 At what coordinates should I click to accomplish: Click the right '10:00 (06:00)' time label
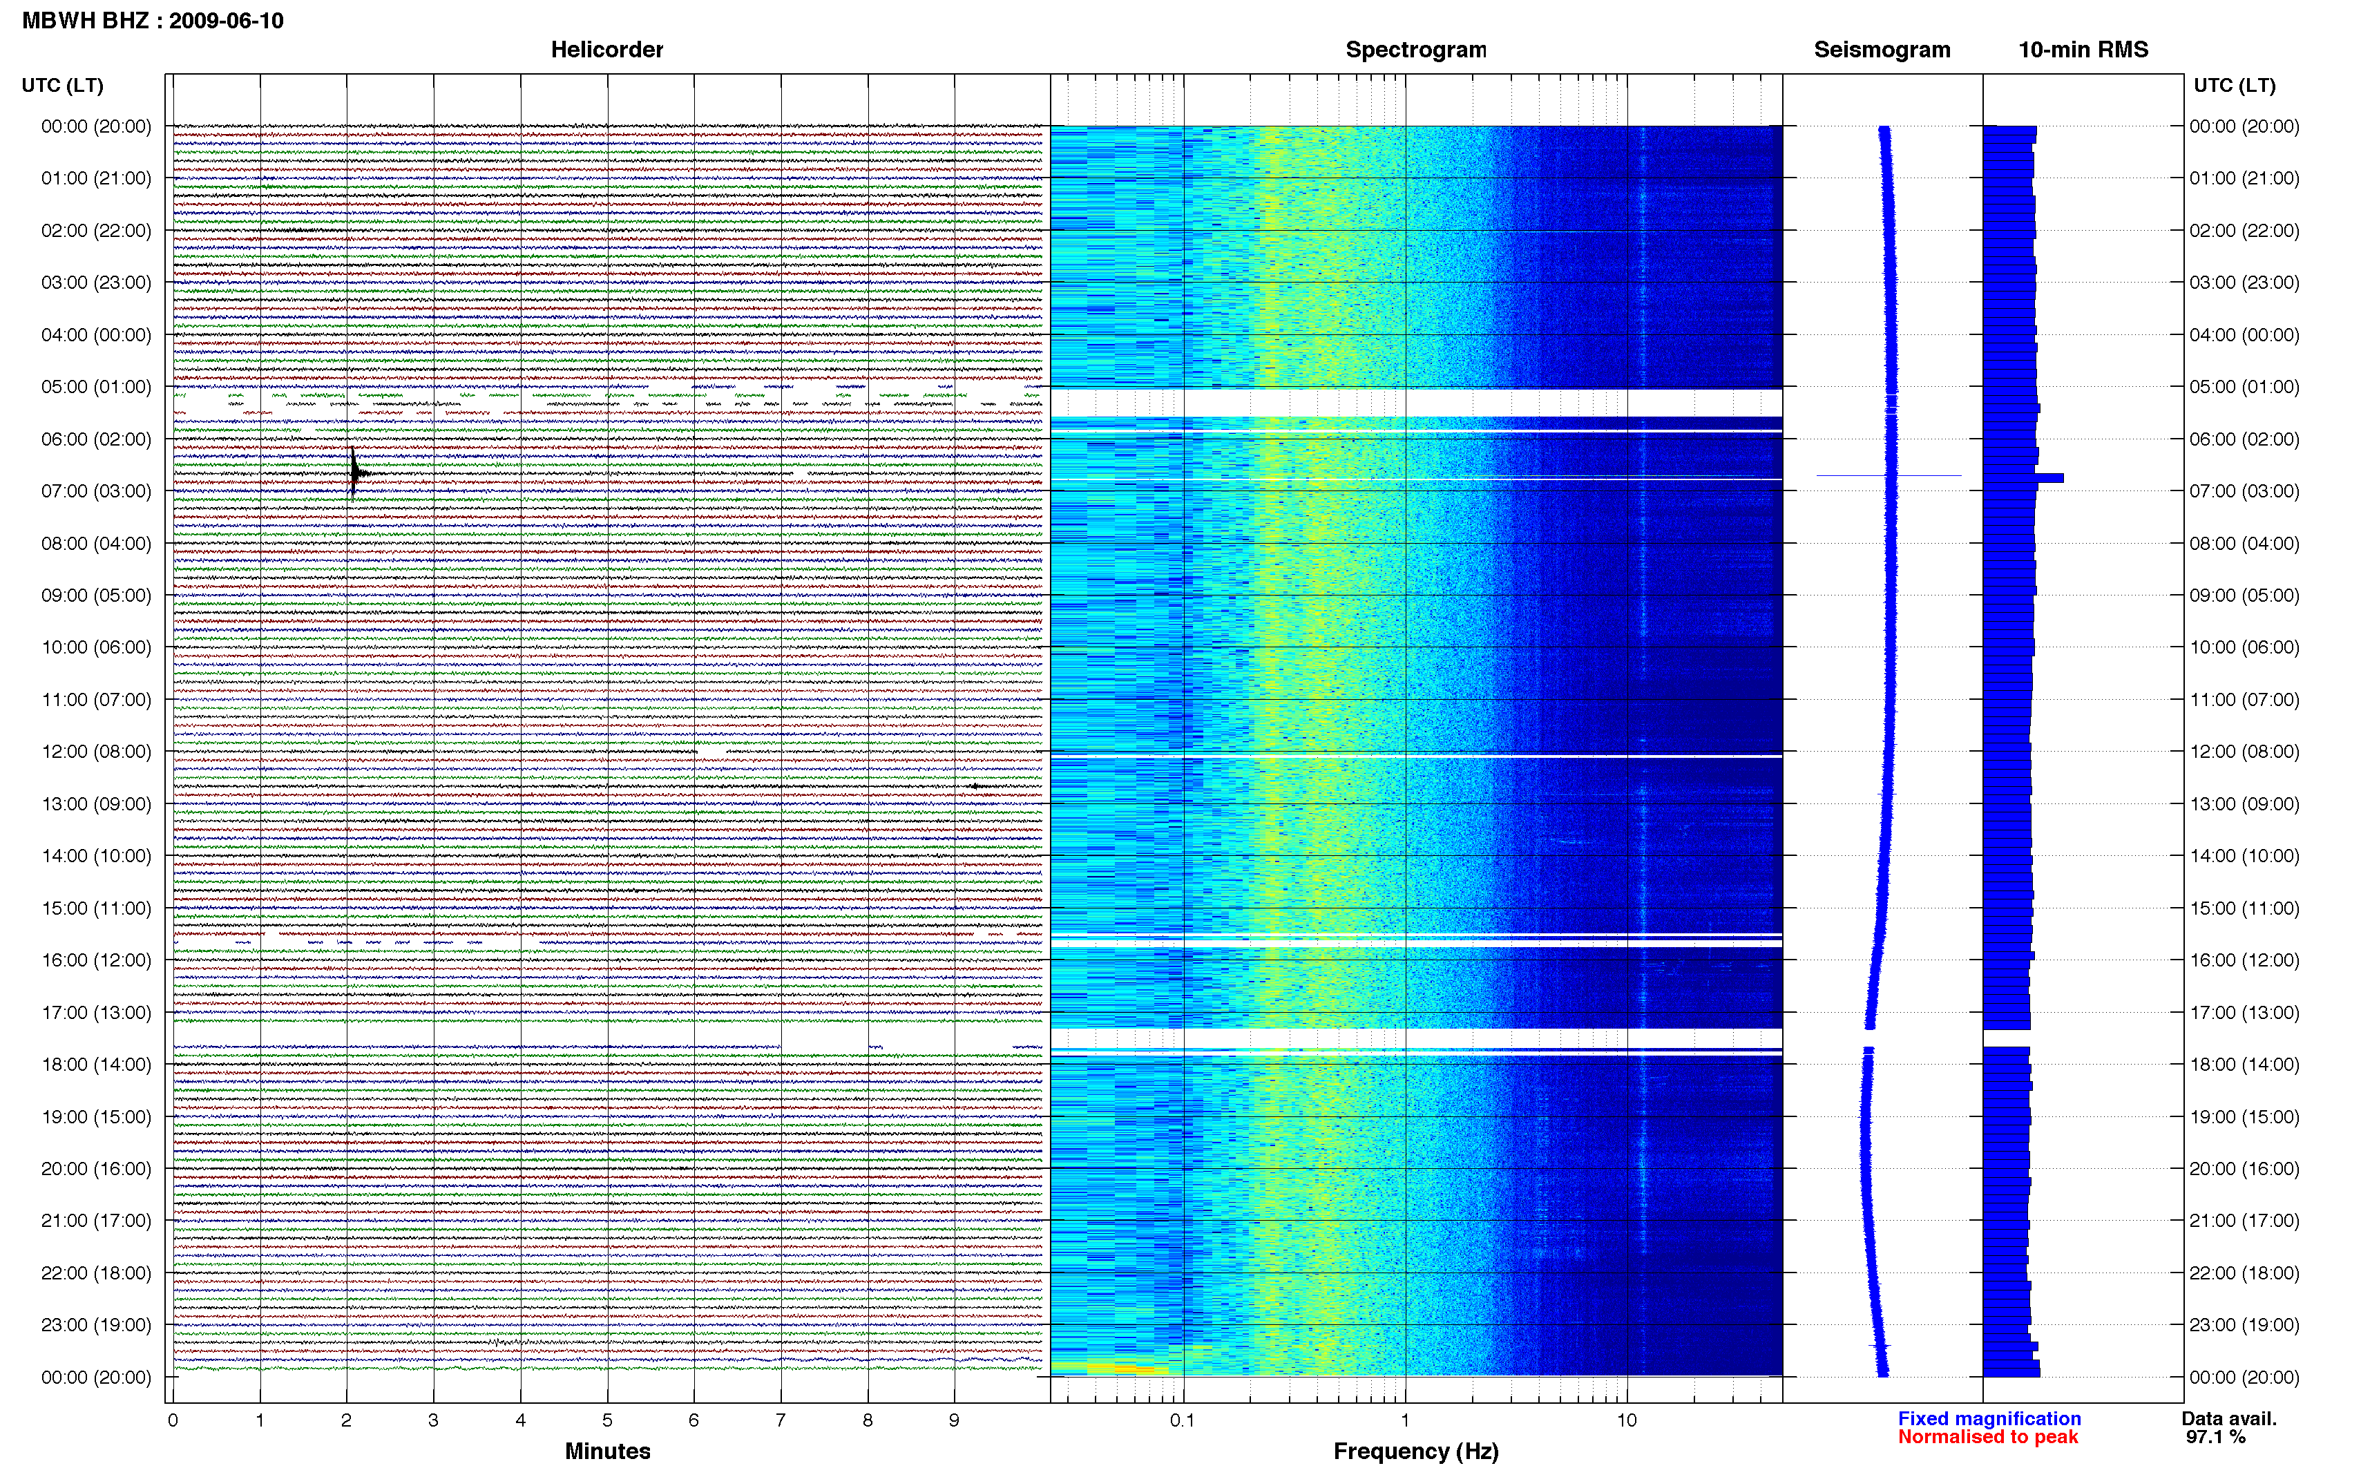point(2244,647)
